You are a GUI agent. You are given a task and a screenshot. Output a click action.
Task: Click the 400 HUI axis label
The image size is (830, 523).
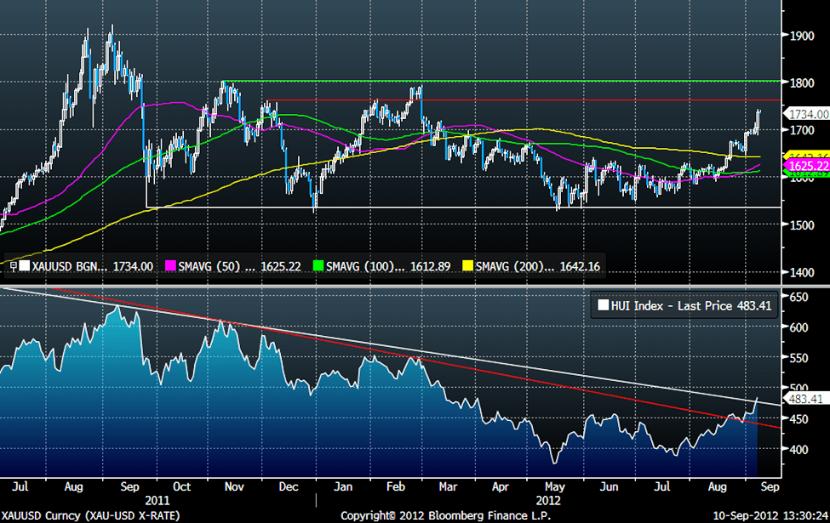coord(799,450)
